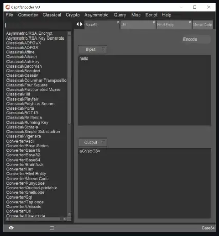Select Classical/Baconian entry
219x236 pixels.
pyautogui.click(x=24, y=66)
